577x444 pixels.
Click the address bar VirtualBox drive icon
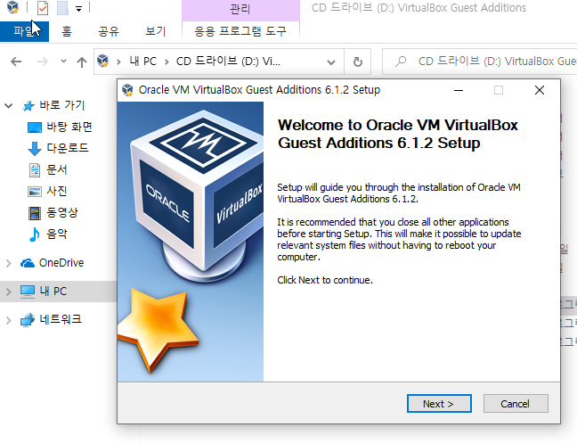coord(103,61)
